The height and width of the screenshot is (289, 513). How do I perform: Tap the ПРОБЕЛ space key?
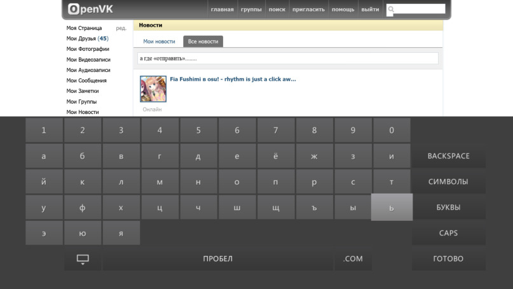[218, 259]
